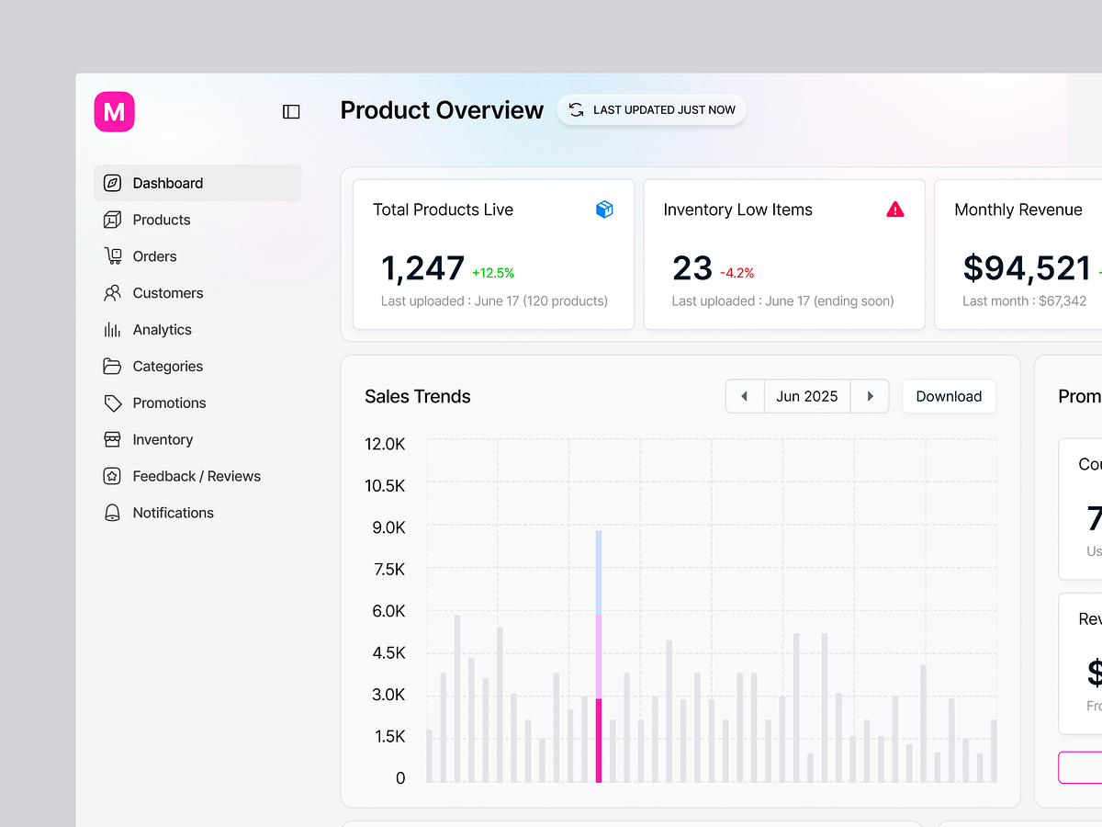Open Dashboard in the sidebar
This screenshot has height=827, width=1102.
point(197,183)
